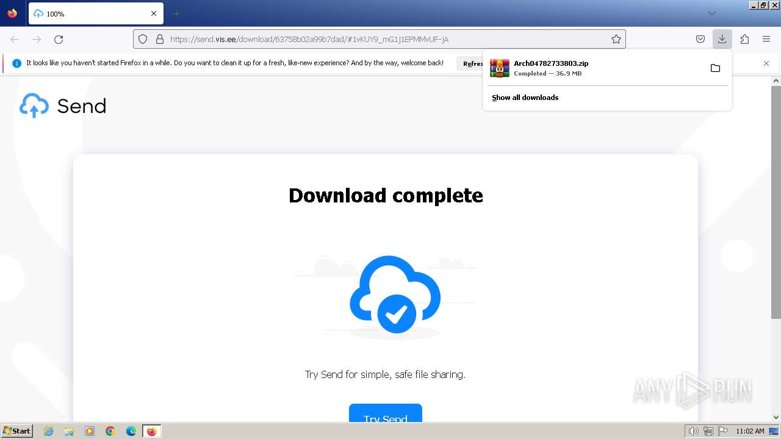The width and height of the screenshot is (781, 439).
Task: Open Action Center flag tray icon
Action: coord(723,431)
